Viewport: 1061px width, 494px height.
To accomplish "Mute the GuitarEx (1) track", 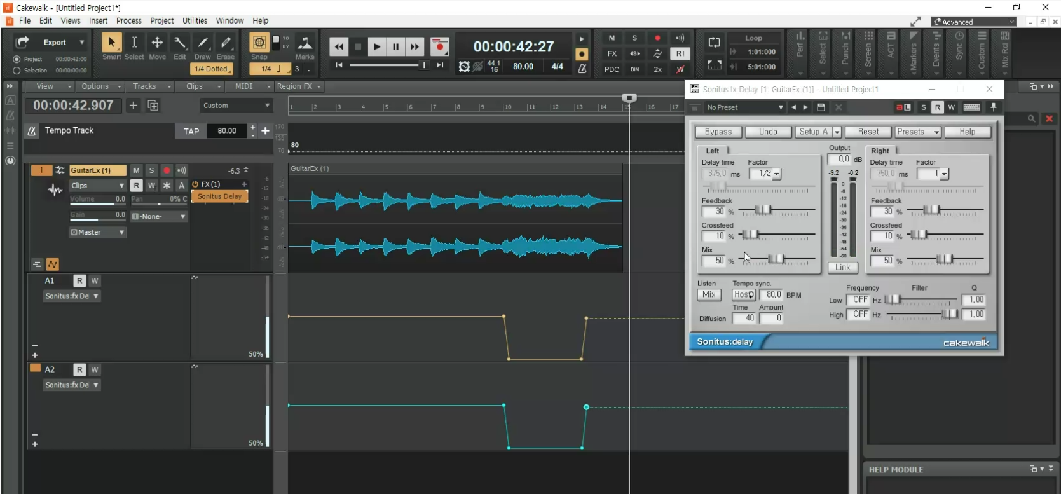I will tap(136, 170).
